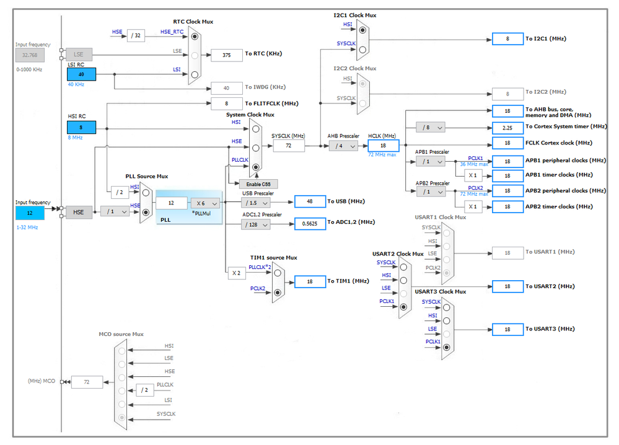Click the HCLK (MHz) field
The width and height of the screenshot is (619, 445).
coord(384,146)
